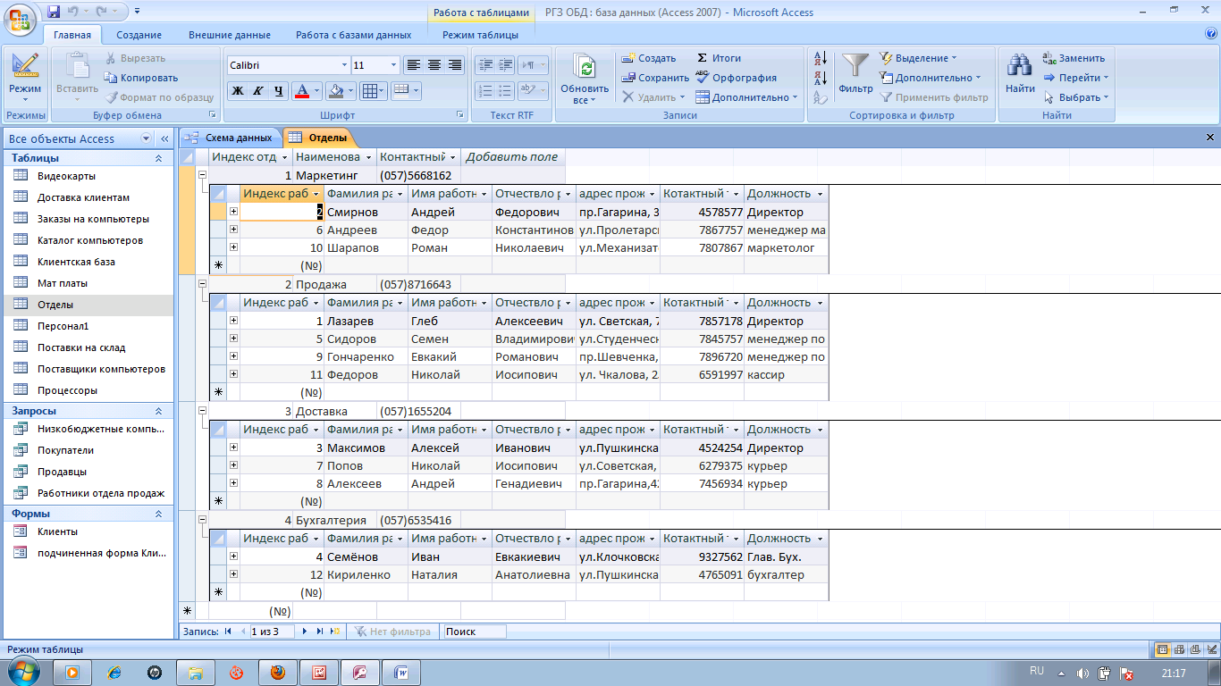The height and width of the screenshot is (686, 1221).
Task: Sort ascending using the А-Я icon
Action: click(821, 58)
